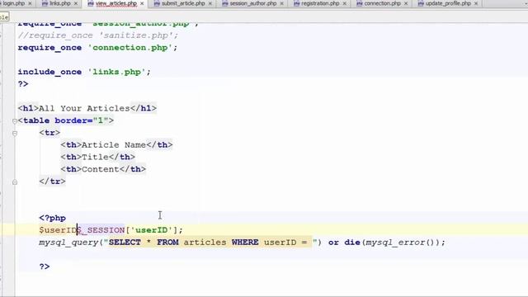Viewport: 528px width, 297px height.
Task: Click the Title table header text
Action: pos(96,157)
